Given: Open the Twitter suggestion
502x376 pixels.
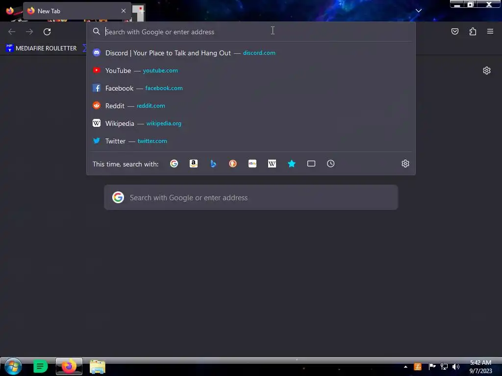Looking at the screenshot, I should coord(251,141).
